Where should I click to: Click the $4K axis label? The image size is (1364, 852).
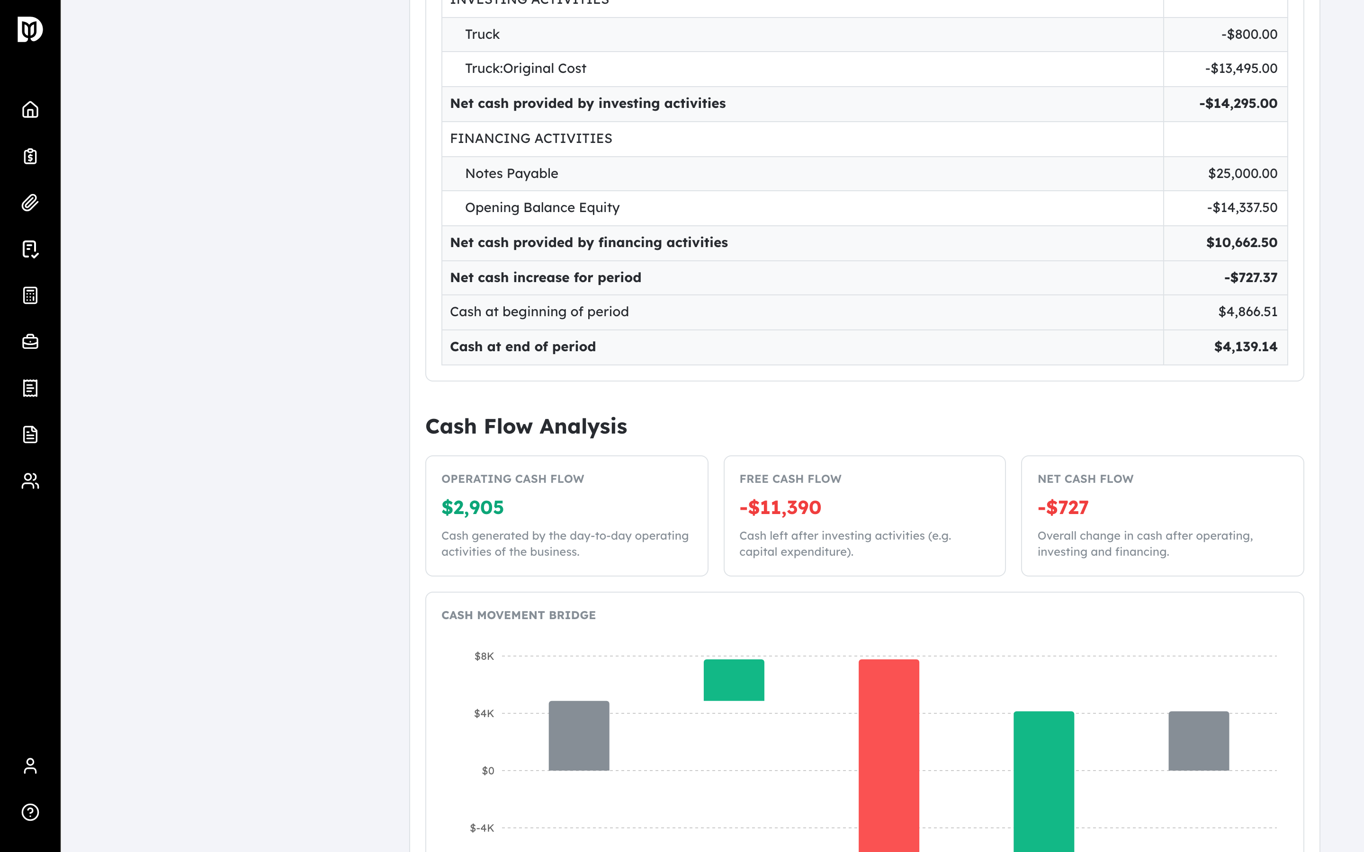[x=484, y=714]
